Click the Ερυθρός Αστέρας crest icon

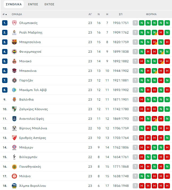[x=14, y=138]
